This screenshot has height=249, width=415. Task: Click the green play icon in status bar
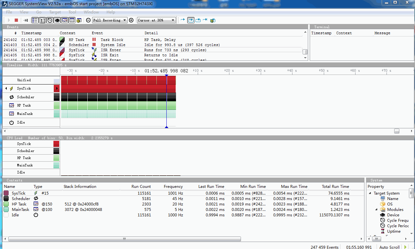(406, 247)
